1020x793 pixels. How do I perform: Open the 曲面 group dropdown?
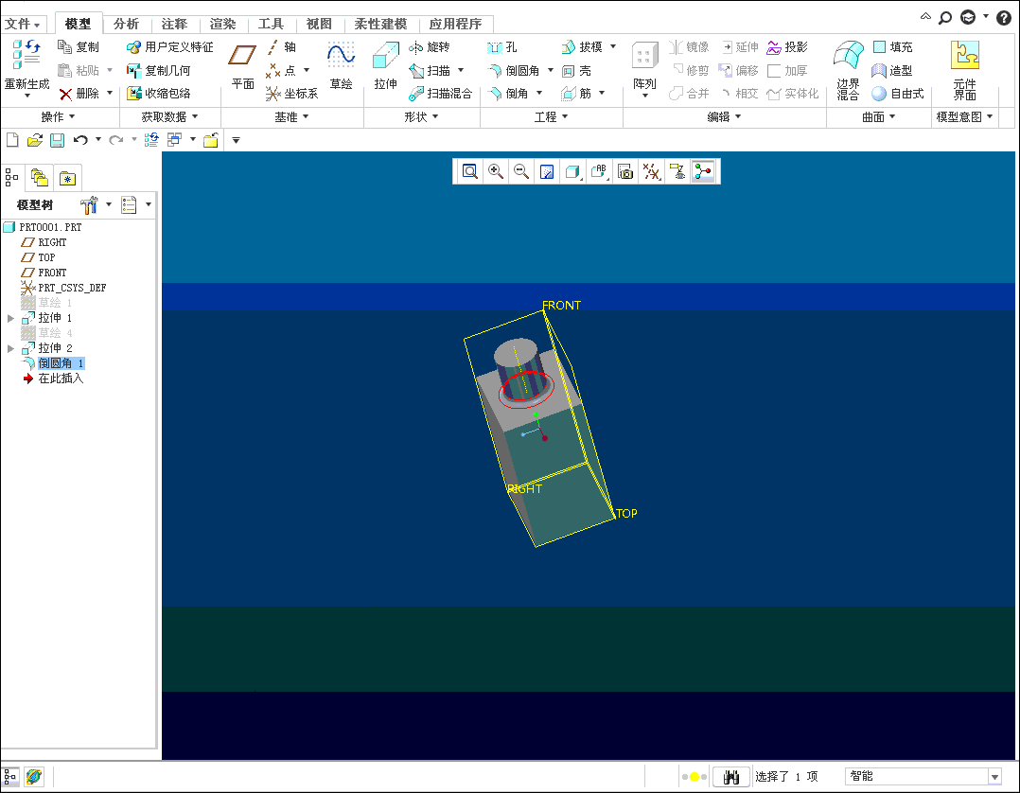click(x=879, y=117)
